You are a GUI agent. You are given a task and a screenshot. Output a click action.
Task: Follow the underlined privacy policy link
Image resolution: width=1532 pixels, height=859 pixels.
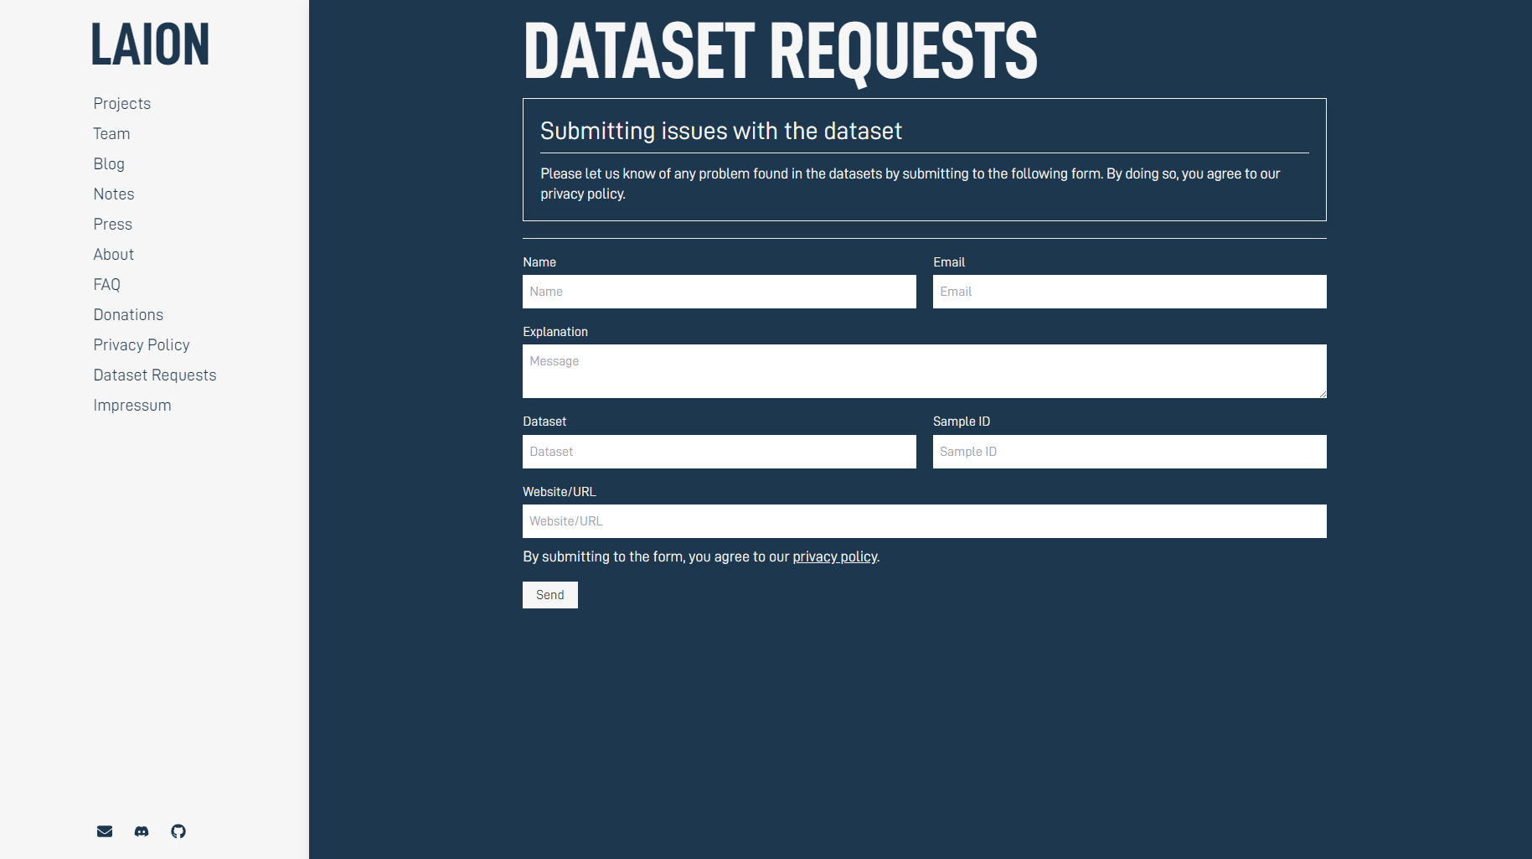834,557
